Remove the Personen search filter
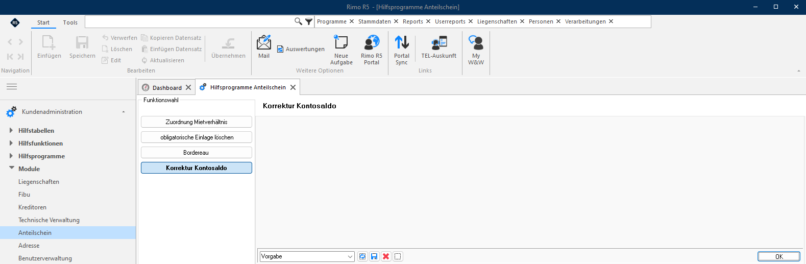Image resolution: width=806 pixels, height=264 pixels. point(558,21)
